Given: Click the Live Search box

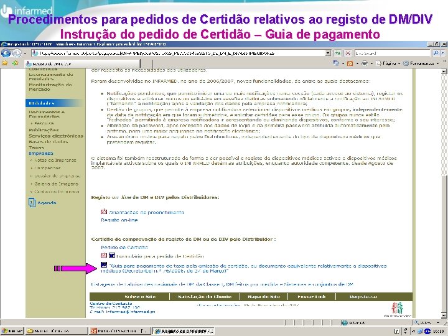Looking at the screenshot, I should (393, 53).
